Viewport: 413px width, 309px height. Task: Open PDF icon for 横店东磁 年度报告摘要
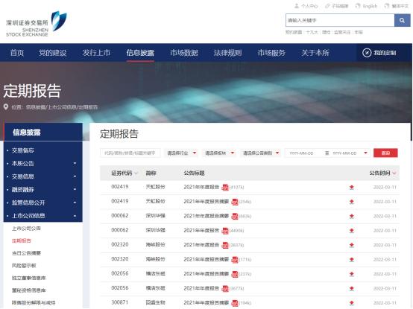234,274
